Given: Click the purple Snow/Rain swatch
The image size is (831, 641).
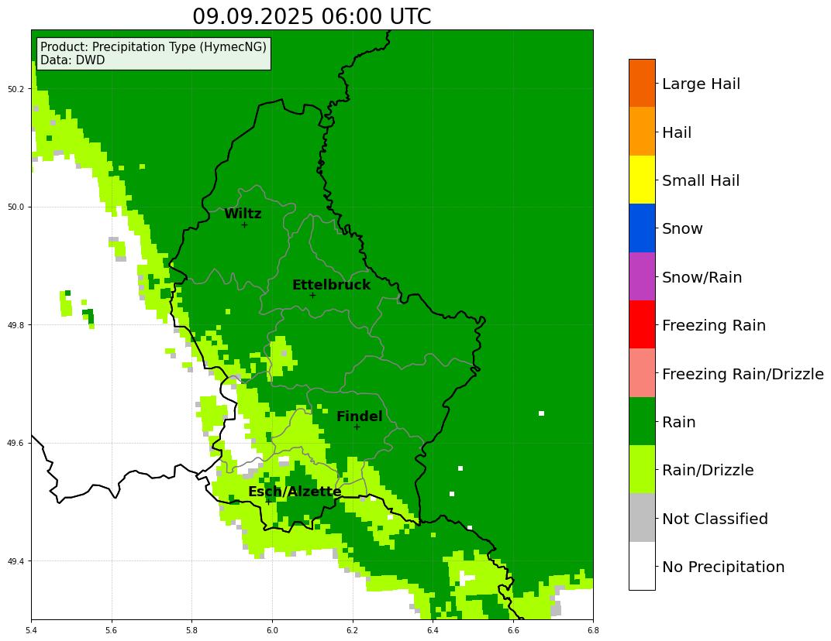Looking at the screenshot, I should click(x=642, y=276).
